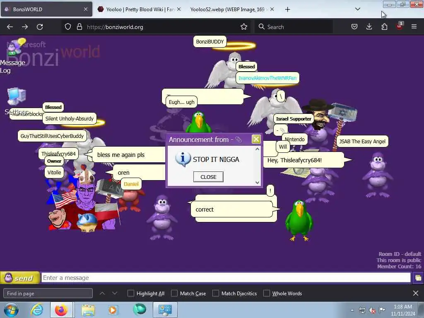Screen dimensions: 424x318
Task: Close the YoolooS2.webp tab
Action: (272, 10)
